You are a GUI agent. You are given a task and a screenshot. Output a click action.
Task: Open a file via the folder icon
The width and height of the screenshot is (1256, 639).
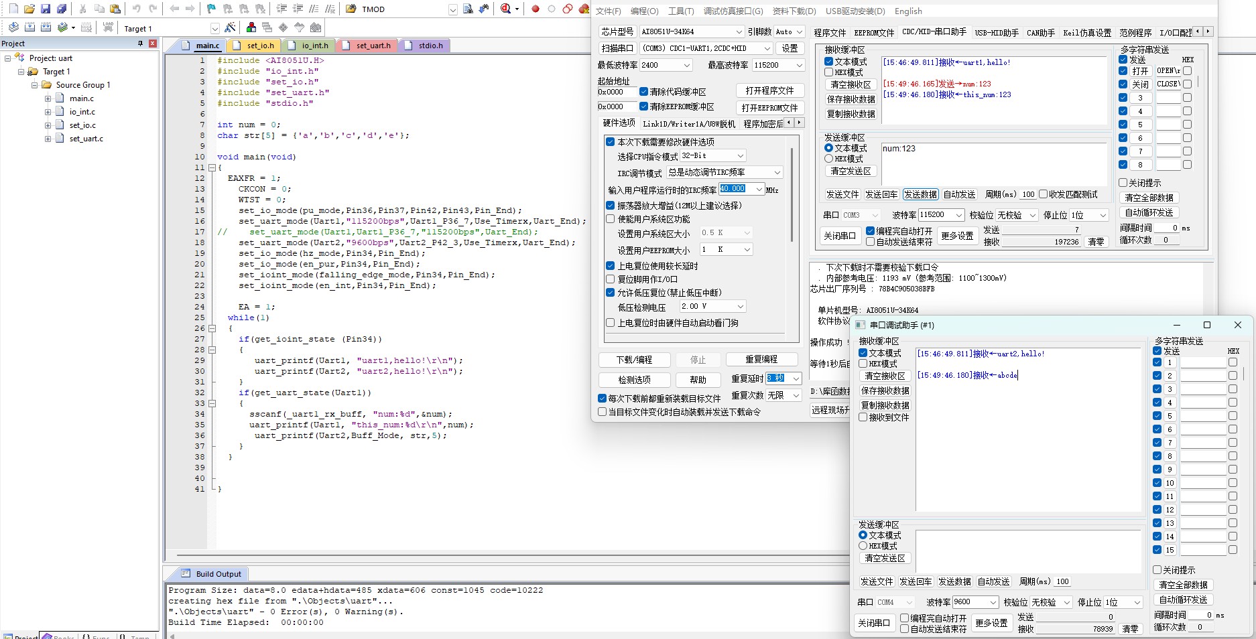point(29,9)
